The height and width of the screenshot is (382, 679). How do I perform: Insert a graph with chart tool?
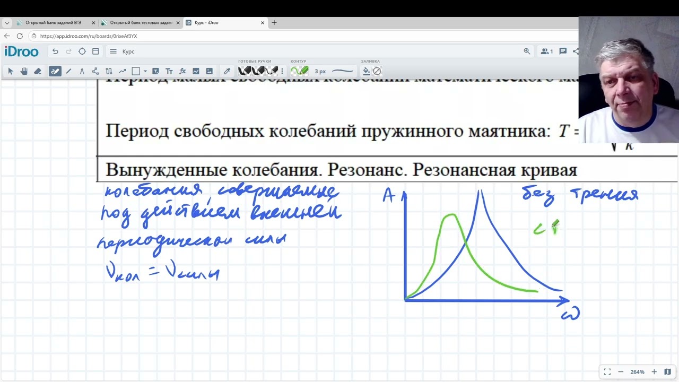pos(196,71)
